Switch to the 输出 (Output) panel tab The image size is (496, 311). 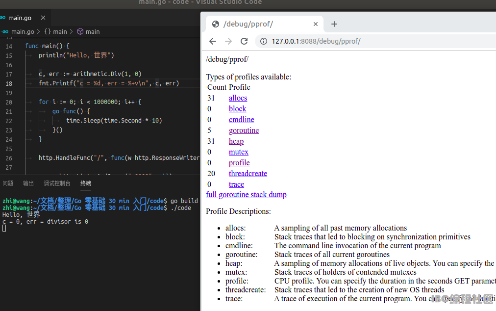28,183
